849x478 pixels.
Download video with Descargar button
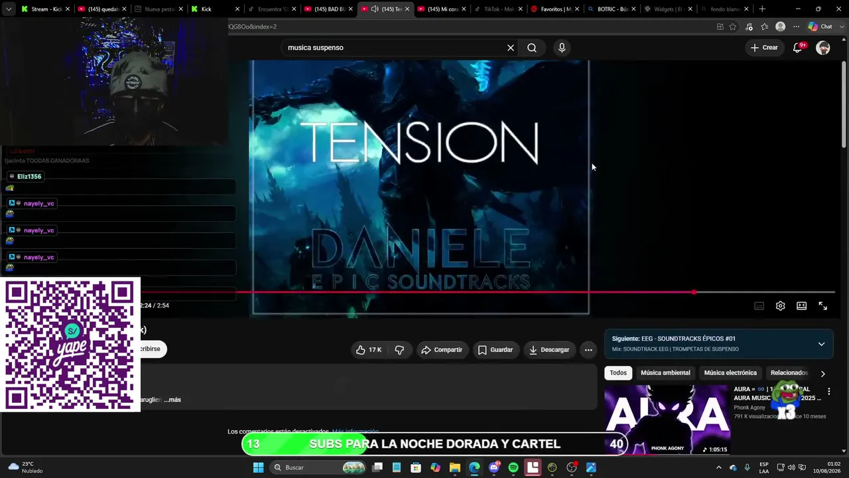[549, 350]
